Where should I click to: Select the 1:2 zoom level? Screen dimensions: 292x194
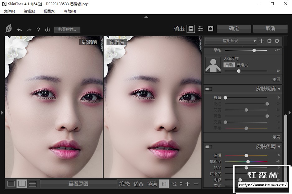174,184
